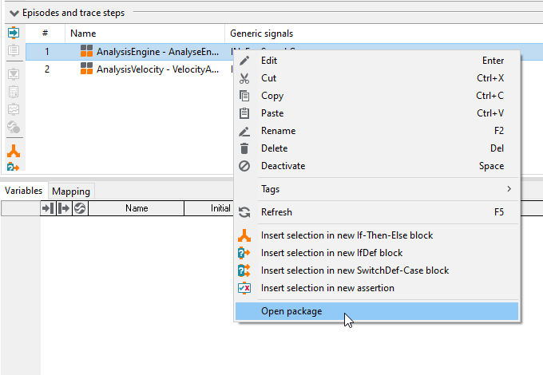Viewport: 543px width, 375px height.
Task: Click the Name header in Variables table
Action: coord(137,208)
